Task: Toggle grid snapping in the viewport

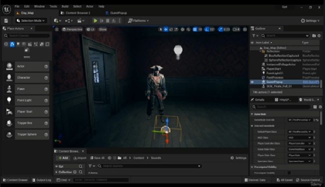Action: click(x=195, y=29)
